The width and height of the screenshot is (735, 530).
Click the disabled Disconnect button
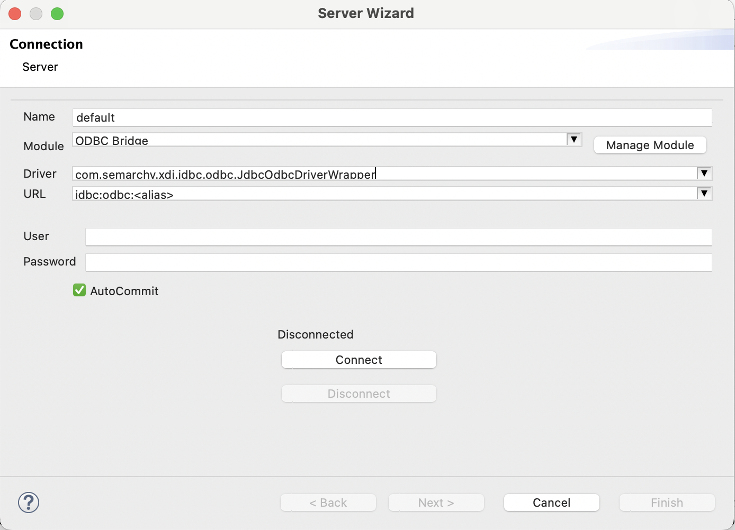tap(358, 393)
